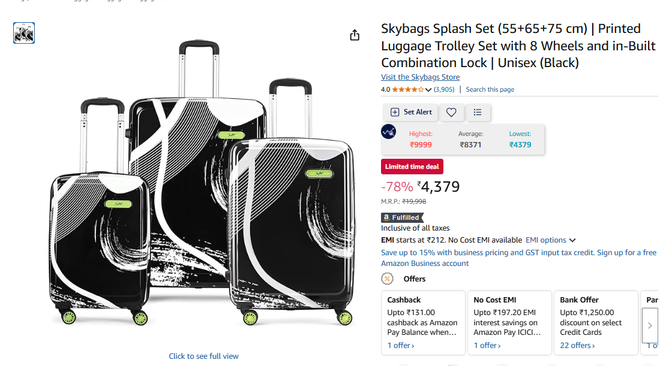Click the Amazon Fulfilled badge
The image size is (669, 366).
(x=402, y=217)
